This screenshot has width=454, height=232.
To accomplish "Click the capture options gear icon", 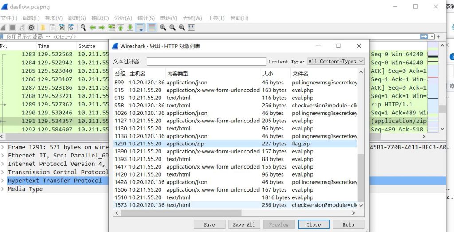I will pos(31,28).
